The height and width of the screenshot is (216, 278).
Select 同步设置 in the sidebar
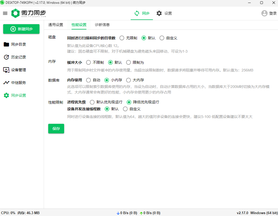click(19, 95)
